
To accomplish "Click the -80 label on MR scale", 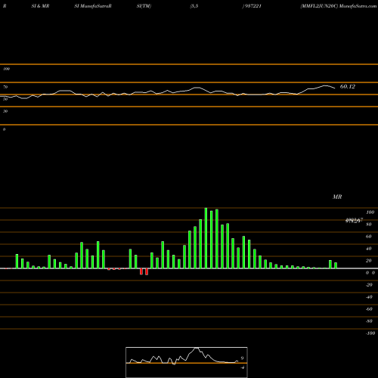I will 369,321.
